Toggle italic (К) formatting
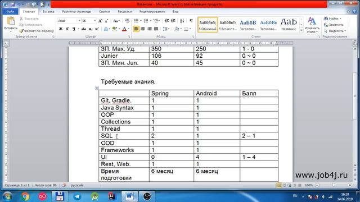 [x=67, y=29]
